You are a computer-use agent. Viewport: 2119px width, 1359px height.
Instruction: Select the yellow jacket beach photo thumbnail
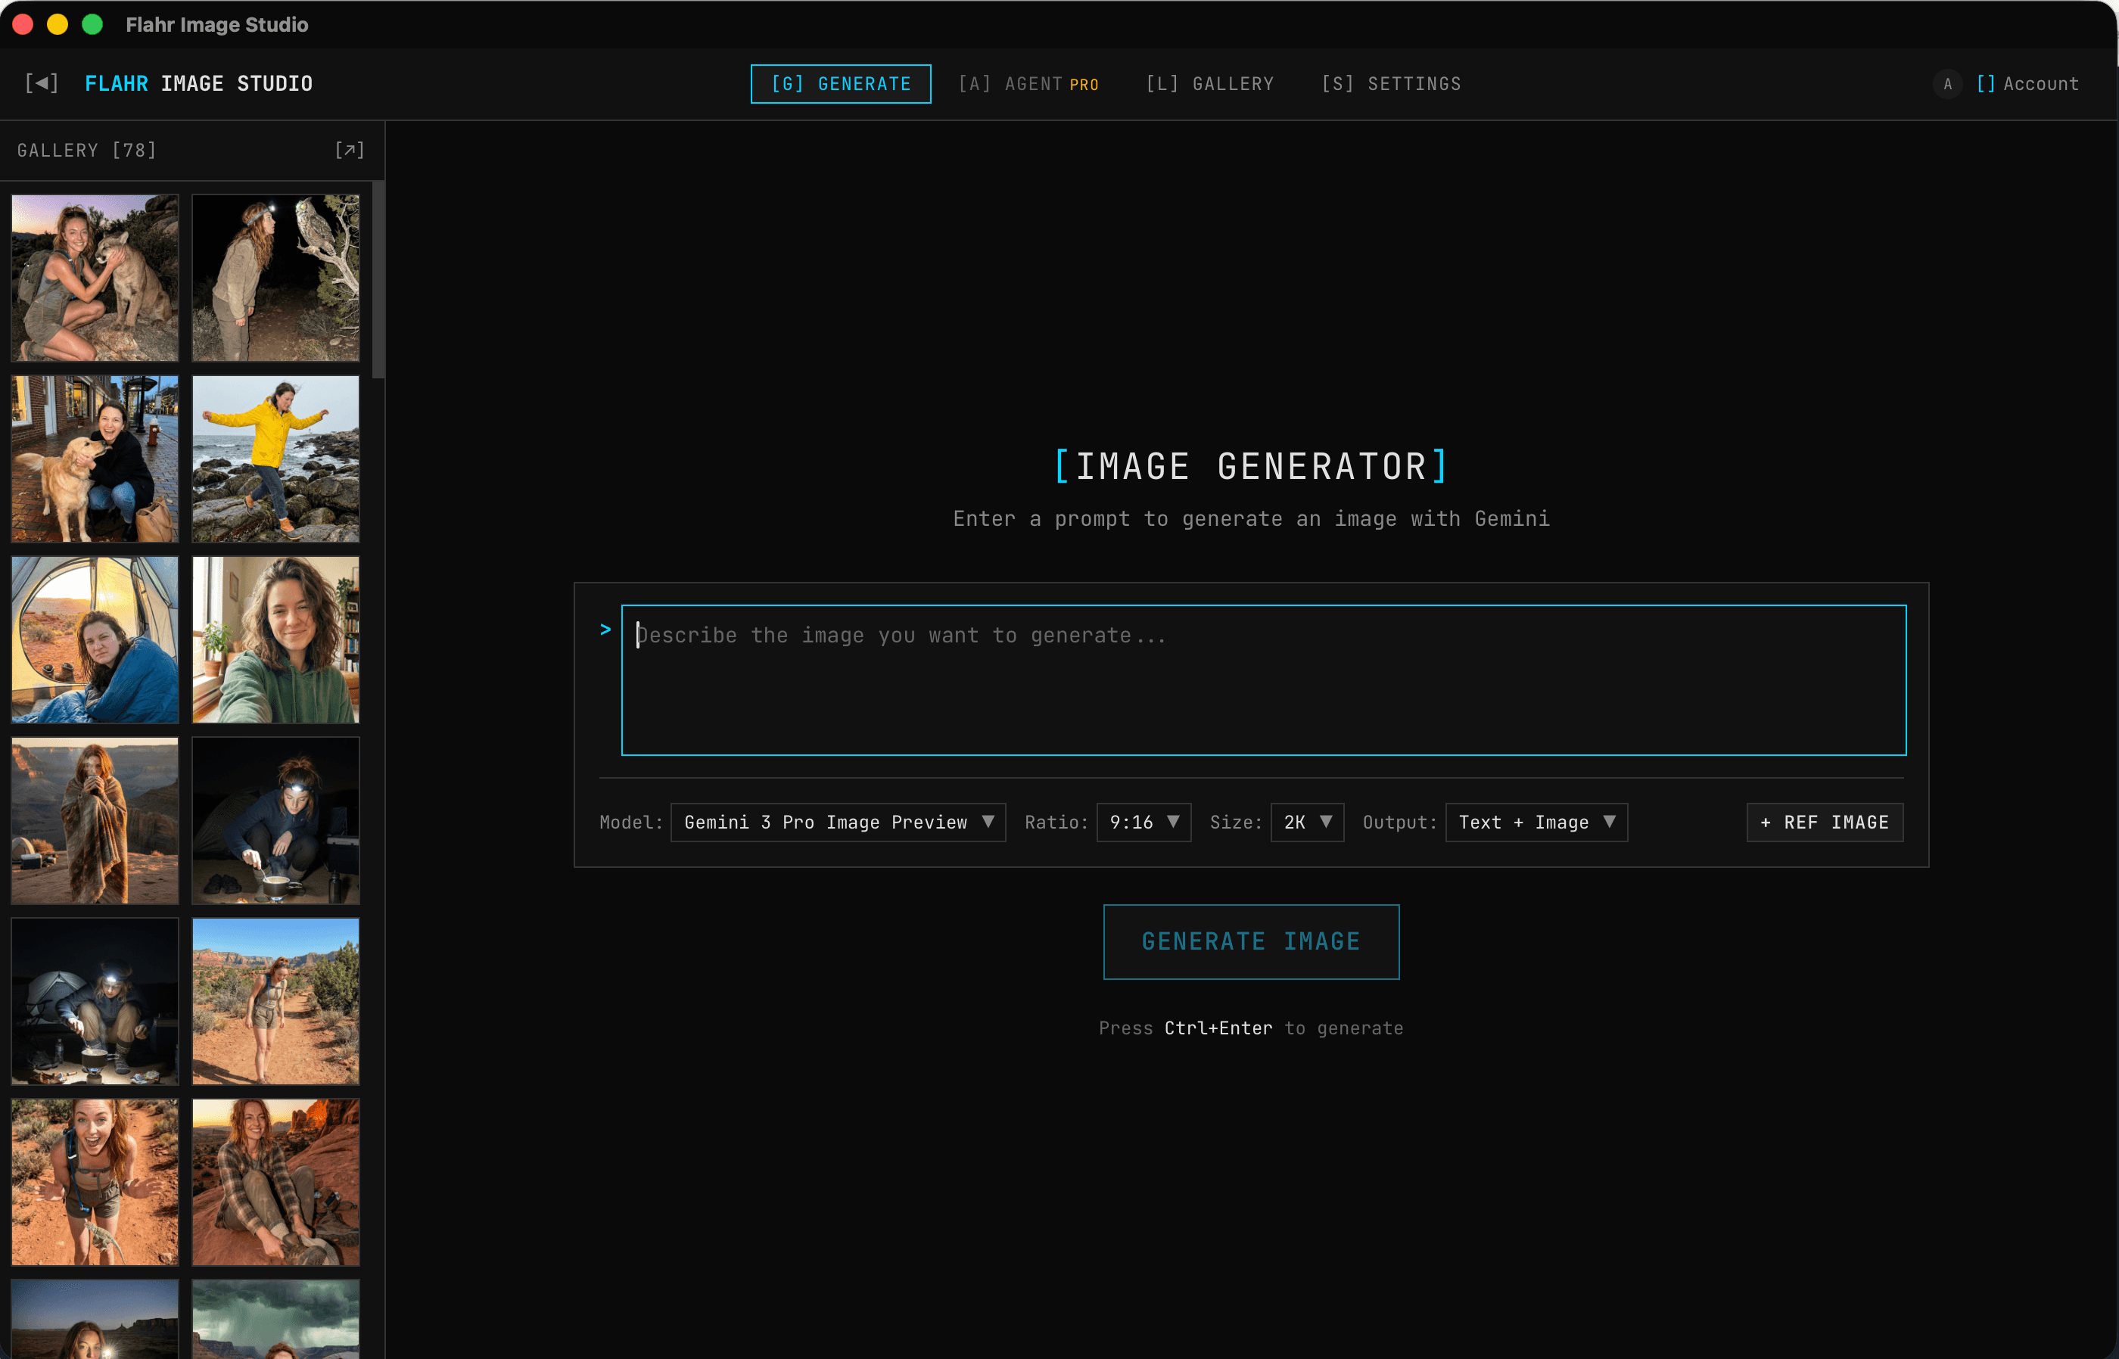click(275, 458)
